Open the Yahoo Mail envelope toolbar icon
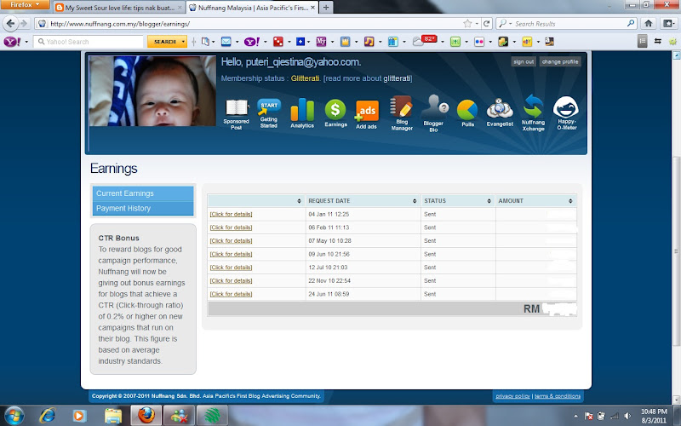This screenshot has width=681, height=426. [x=226, y=42]
